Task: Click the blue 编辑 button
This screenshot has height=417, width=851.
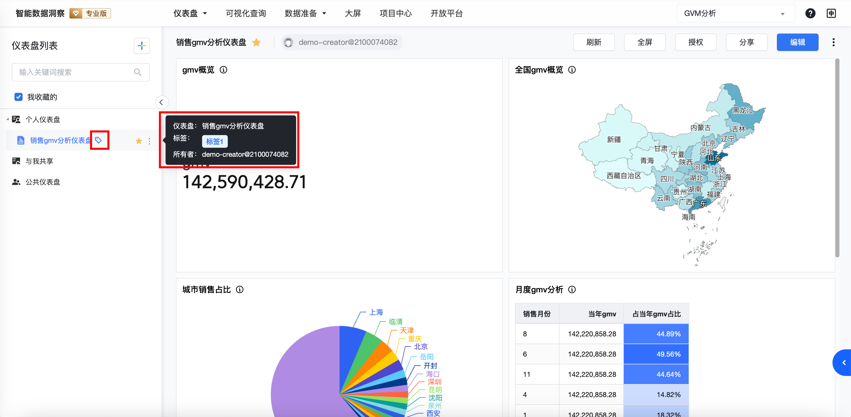Action: point(797,42)
